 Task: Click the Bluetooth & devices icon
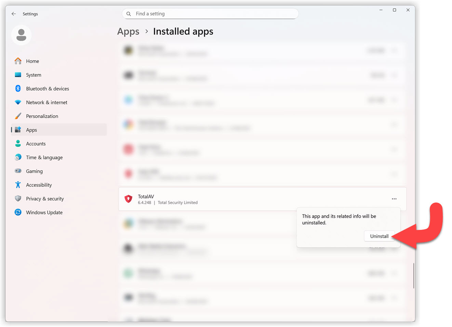click(18, 89)
